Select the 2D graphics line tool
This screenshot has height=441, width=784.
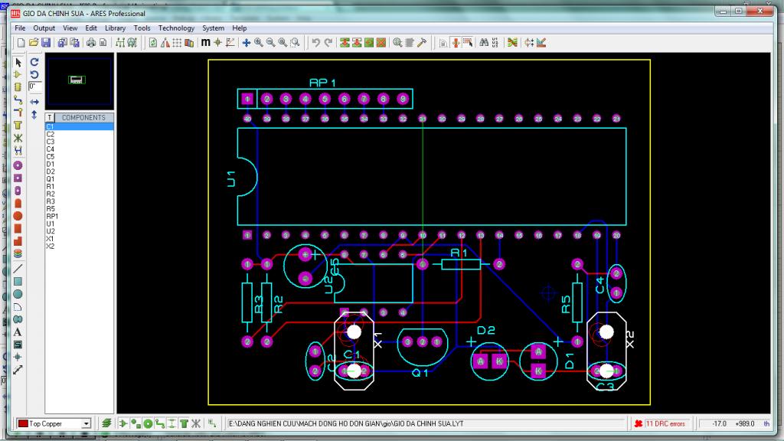[x=18, y=269]
